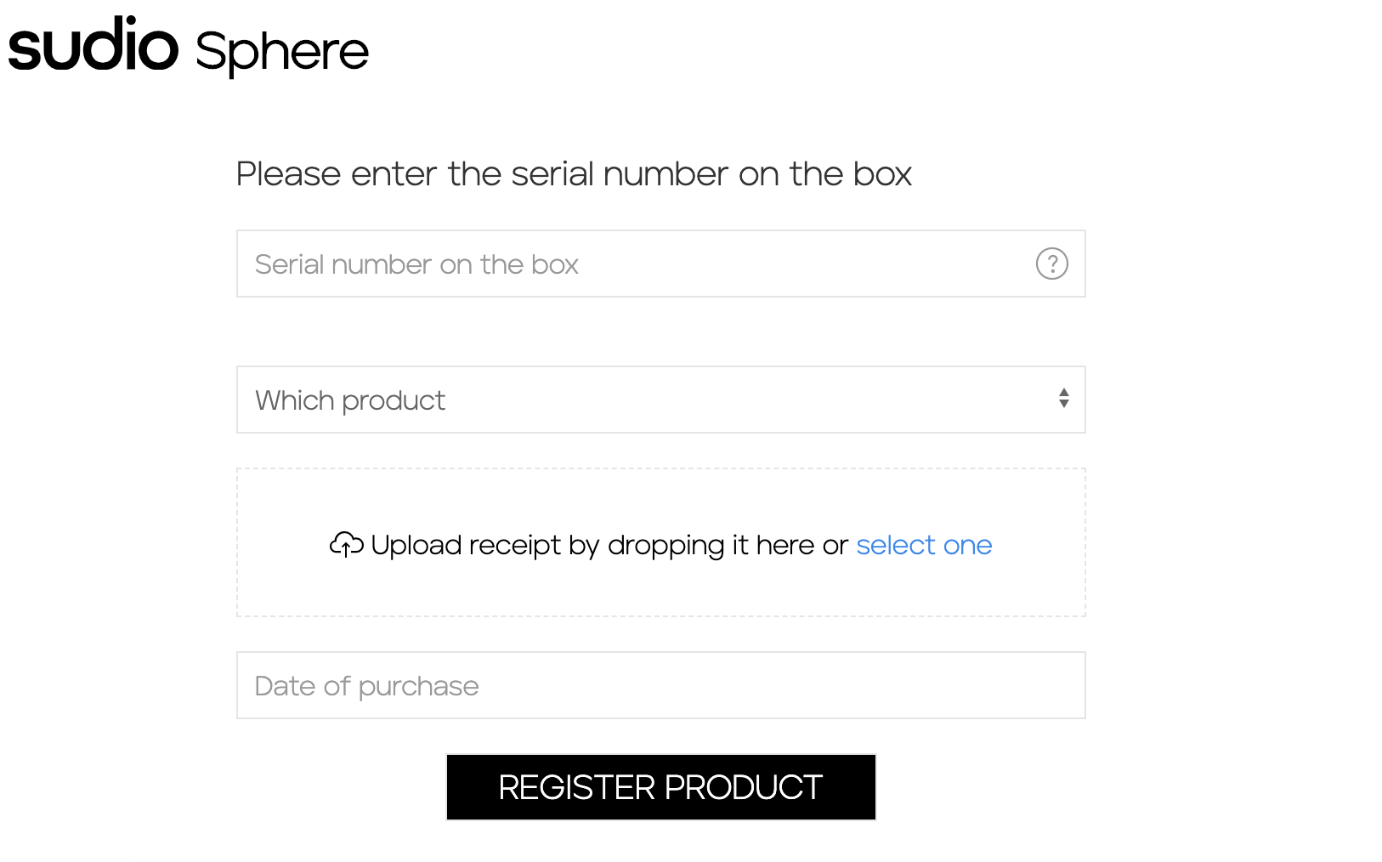Open the Which product dropdown

point(660,400)
